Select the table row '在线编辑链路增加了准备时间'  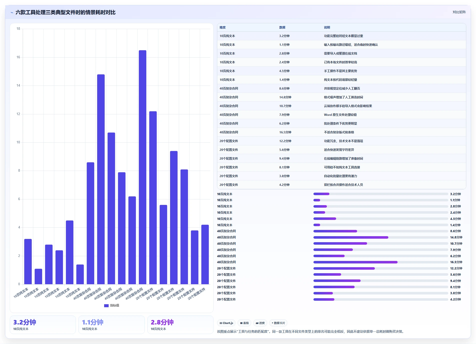tap(341, 159)
